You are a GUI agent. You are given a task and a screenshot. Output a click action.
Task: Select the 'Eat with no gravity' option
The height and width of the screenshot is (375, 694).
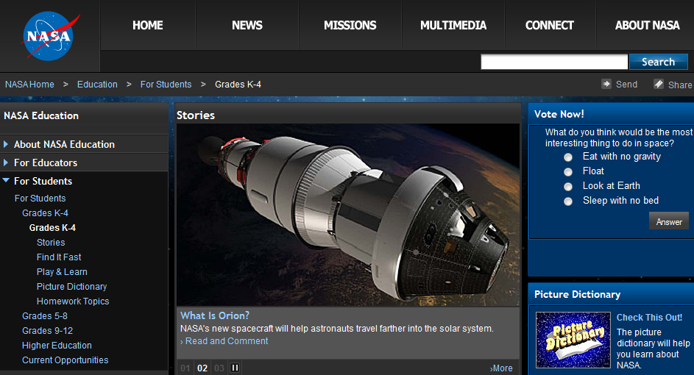click(x=568, y=157)
